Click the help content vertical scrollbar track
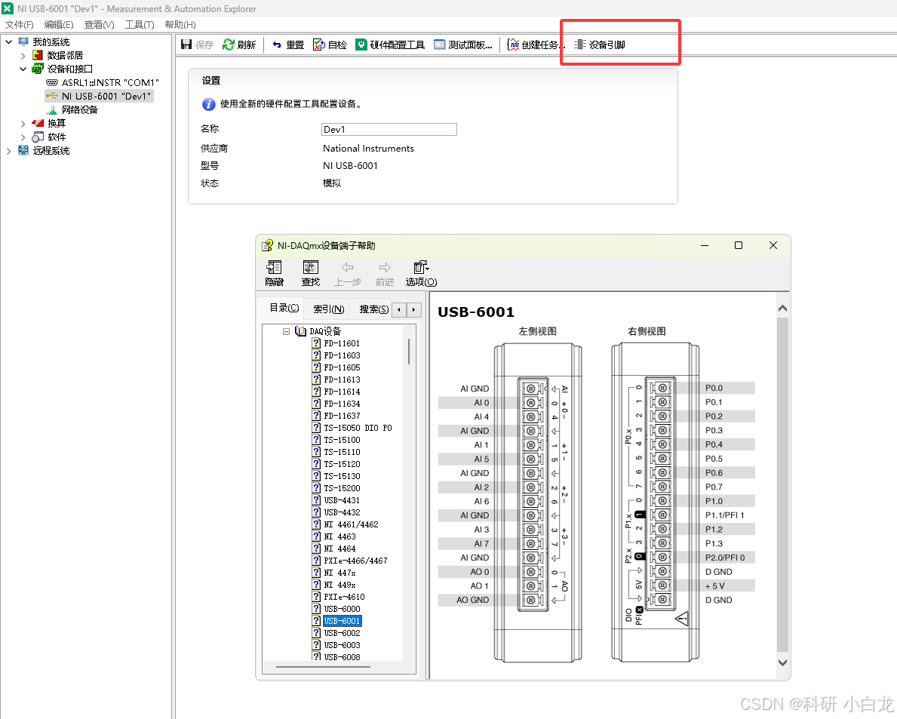 click(782, 485)
